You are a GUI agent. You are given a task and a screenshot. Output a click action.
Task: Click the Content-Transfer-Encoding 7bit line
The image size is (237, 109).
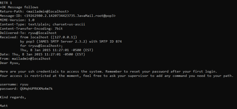pyautogui.click(x=31, y=29)
